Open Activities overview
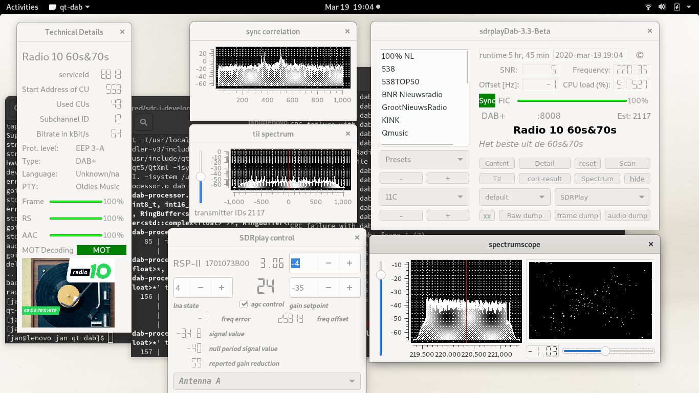The height and width of the screenshot is (393, 699). pyautogui.click(x=22, y=7)
